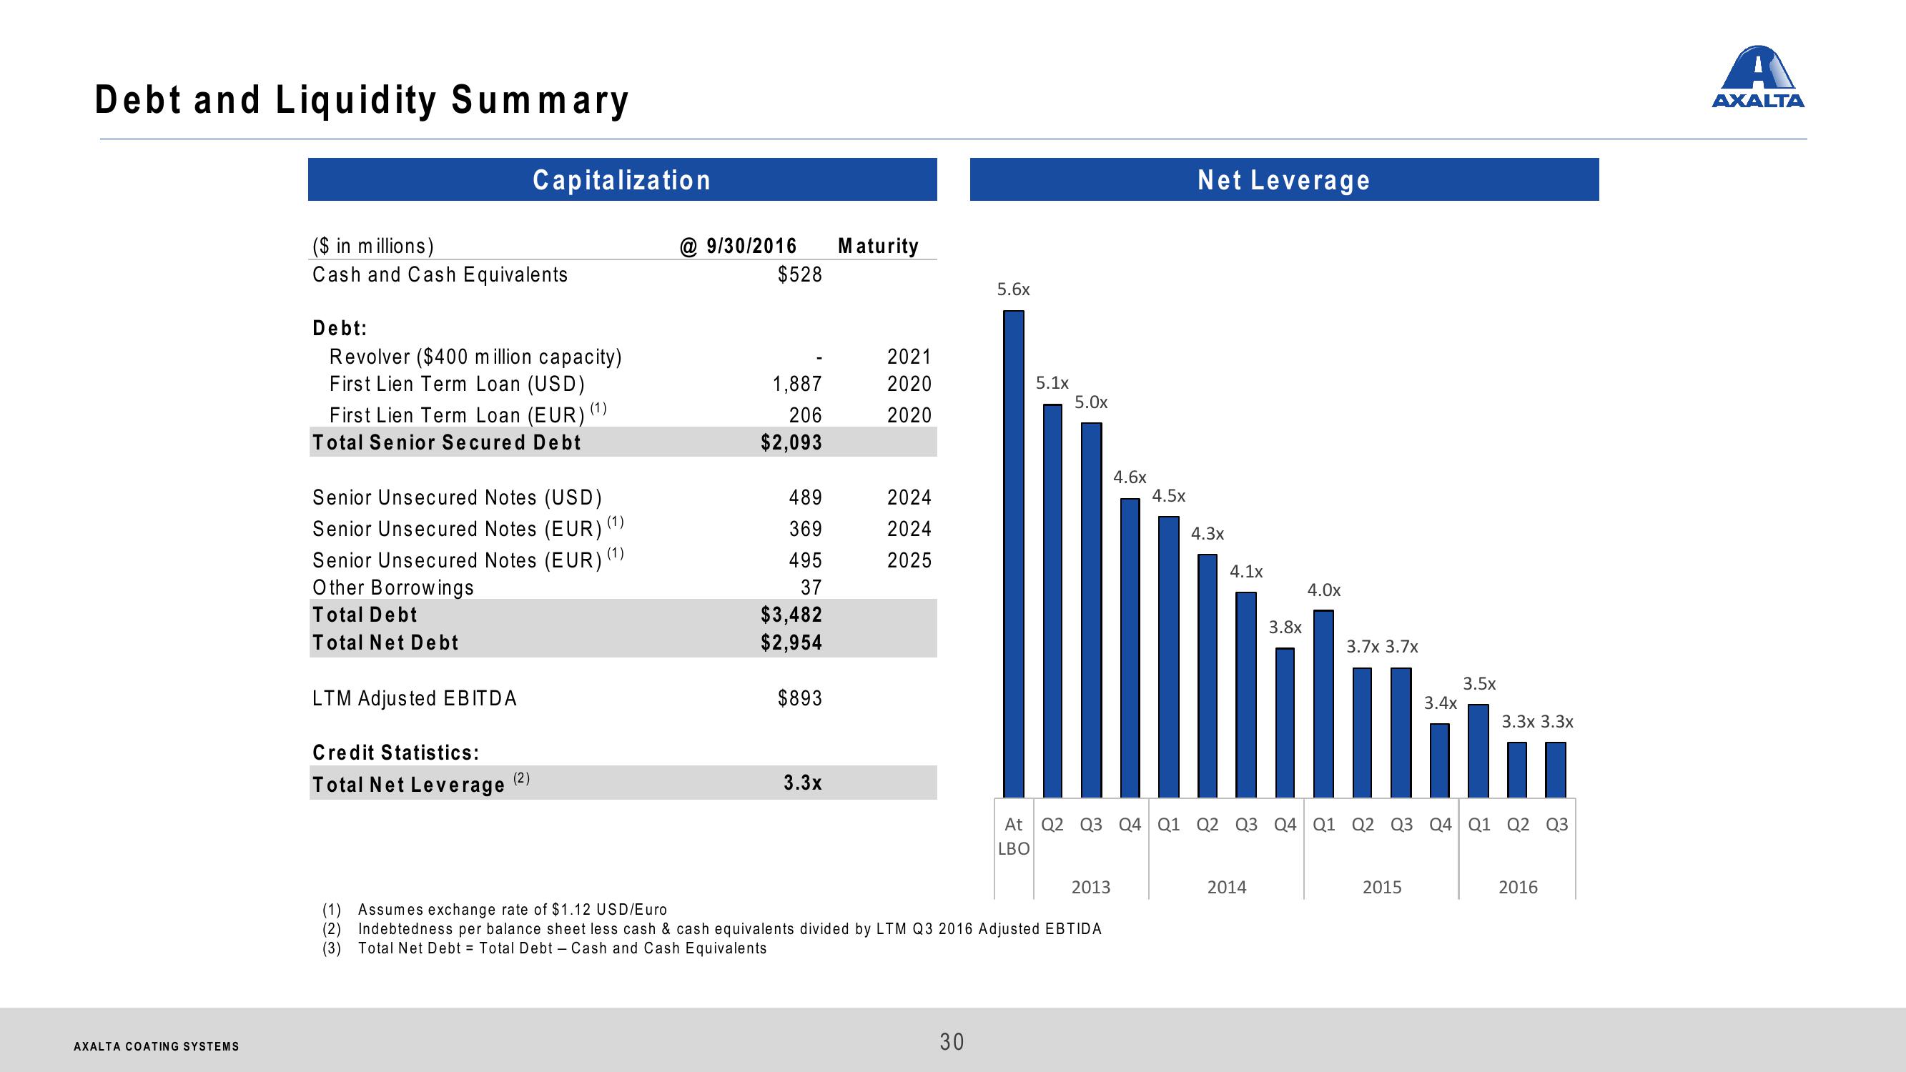Click the 3.8x data label

pos(1285,627)
